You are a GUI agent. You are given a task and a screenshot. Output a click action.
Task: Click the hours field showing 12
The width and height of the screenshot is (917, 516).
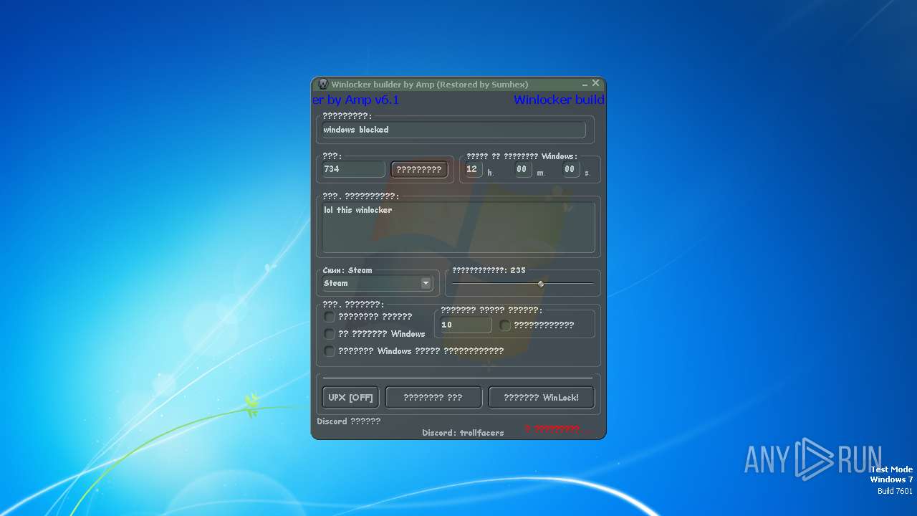[473, 169]
